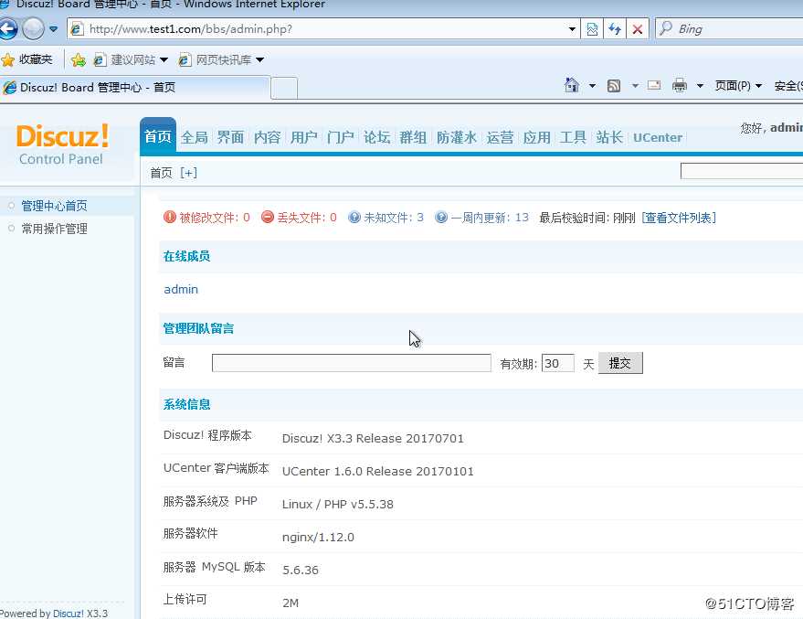The height and width of the screenshot is (619, 803).
Task: Open the UCenter navigation menu
Action: coord(658,137)
